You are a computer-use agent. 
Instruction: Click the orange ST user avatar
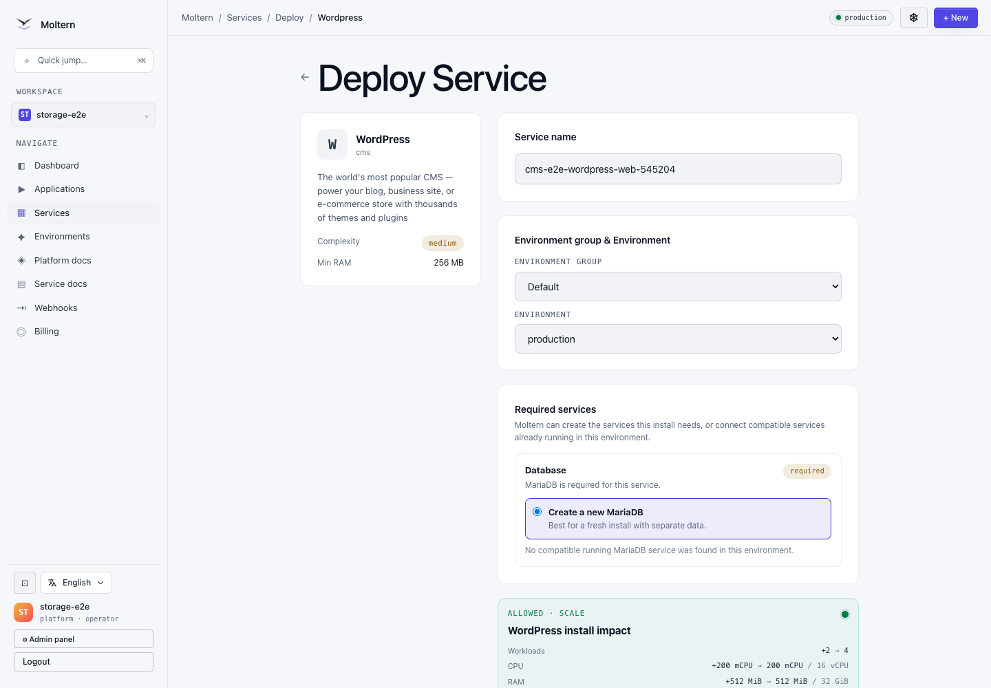23,612
